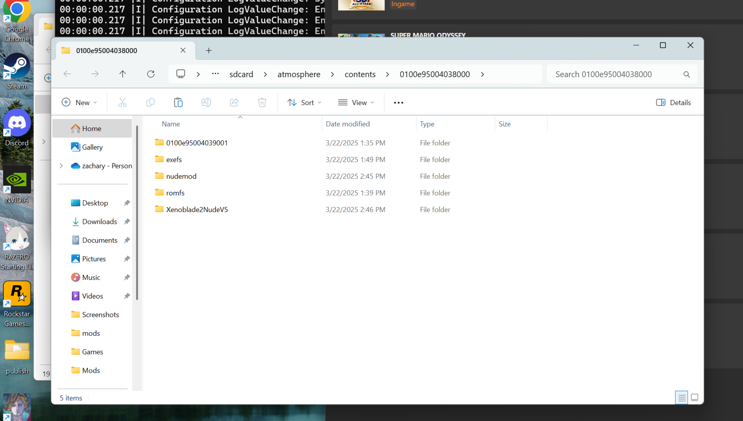The height and width of the screenshot is (421, 743).
Task: Open Steam desktop shortcut
Action: 17,72
